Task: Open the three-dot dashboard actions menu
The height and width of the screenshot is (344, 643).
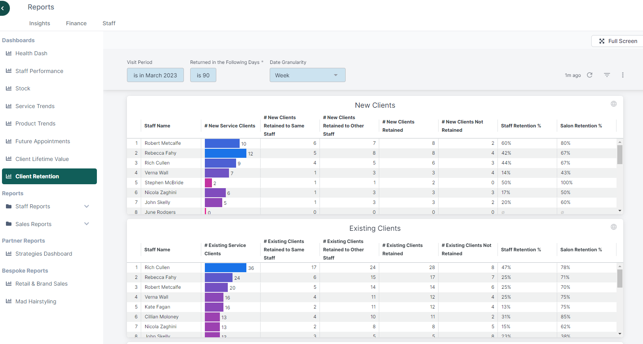Action: point(623,75)
